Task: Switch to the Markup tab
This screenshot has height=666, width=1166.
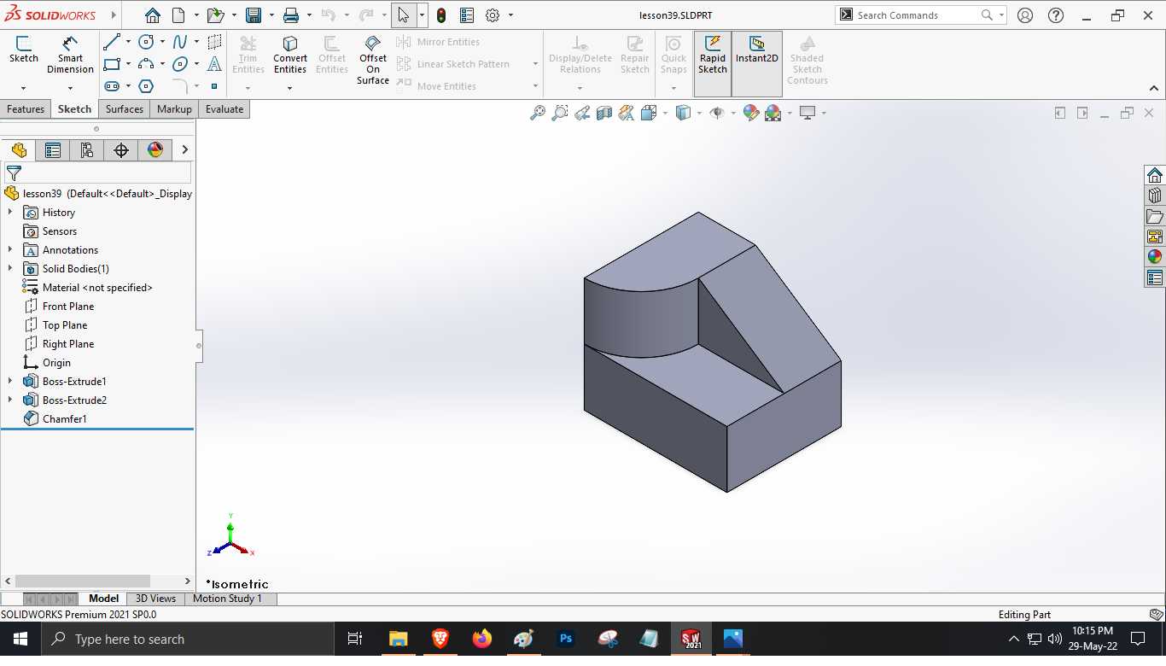Action: (174, 109)
